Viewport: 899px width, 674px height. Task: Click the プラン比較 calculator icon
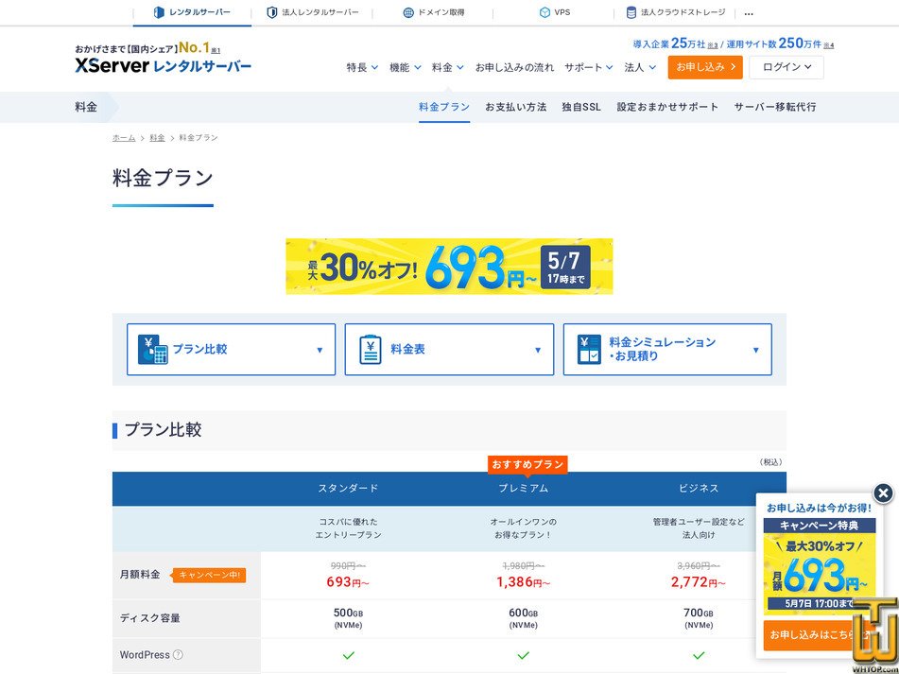click(152, 349)
